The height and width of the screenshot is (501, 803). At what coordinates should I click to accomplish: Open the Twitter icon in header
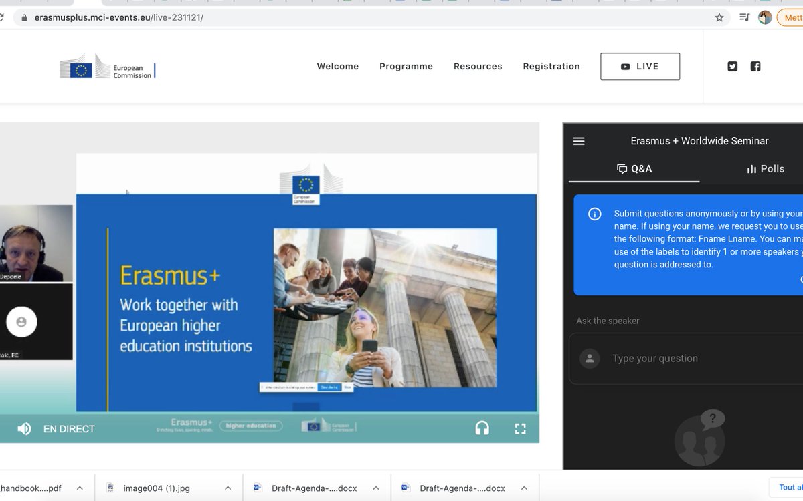(733, 66)
